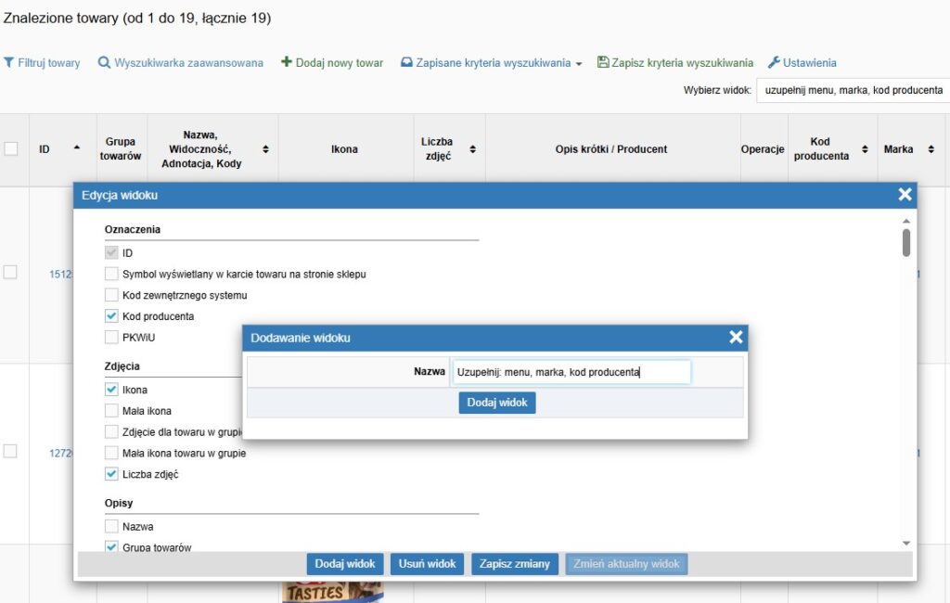
Task: Enable the Mała ikona checkbox
Action: pyautogui.click(x=112, y=411)
